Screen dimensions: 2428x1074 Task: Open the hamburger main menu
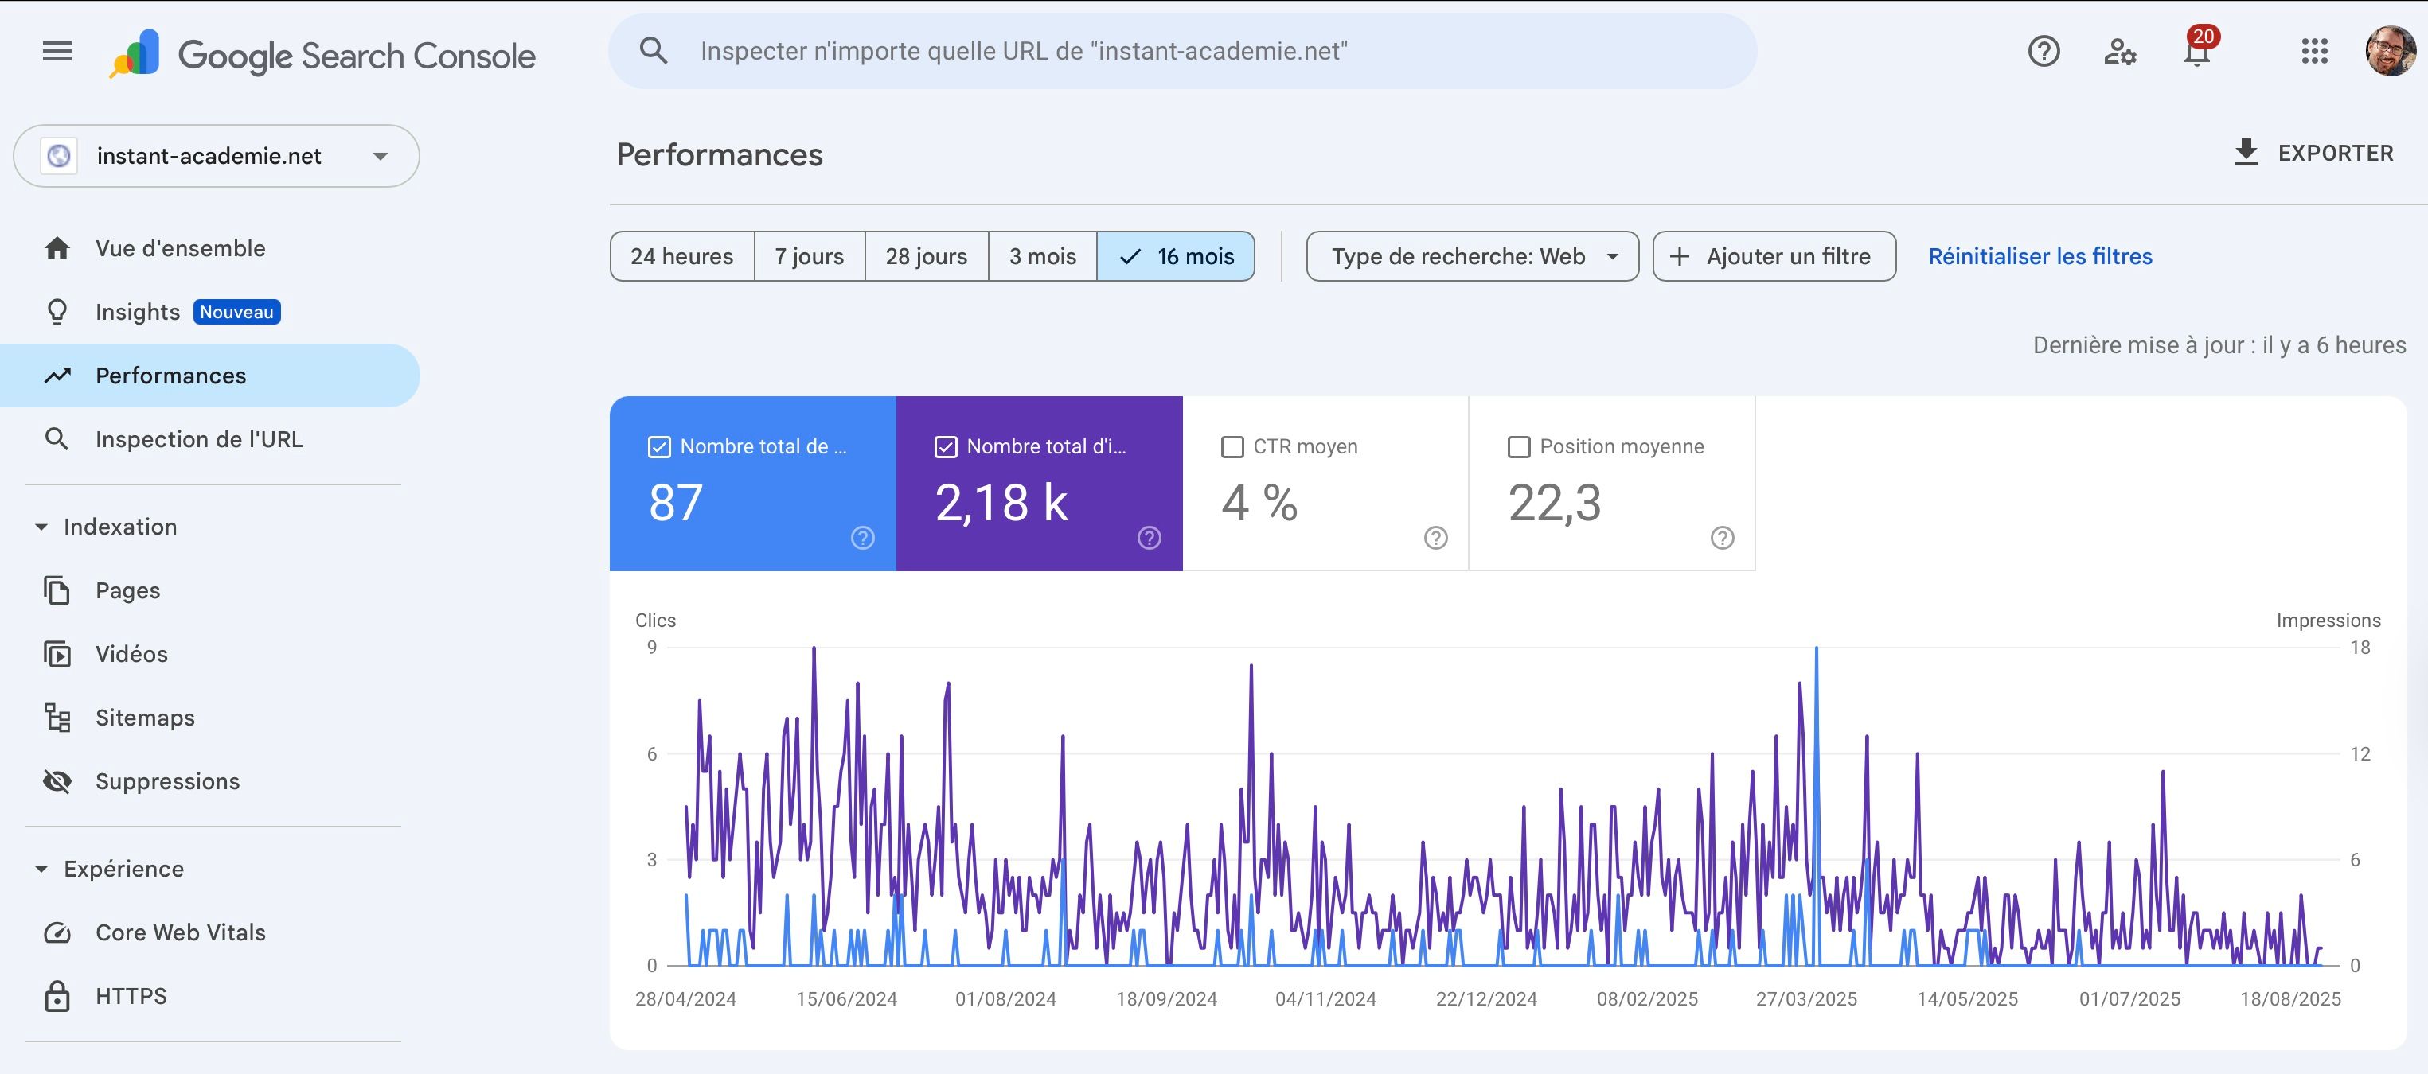click(x=57, y=51)
